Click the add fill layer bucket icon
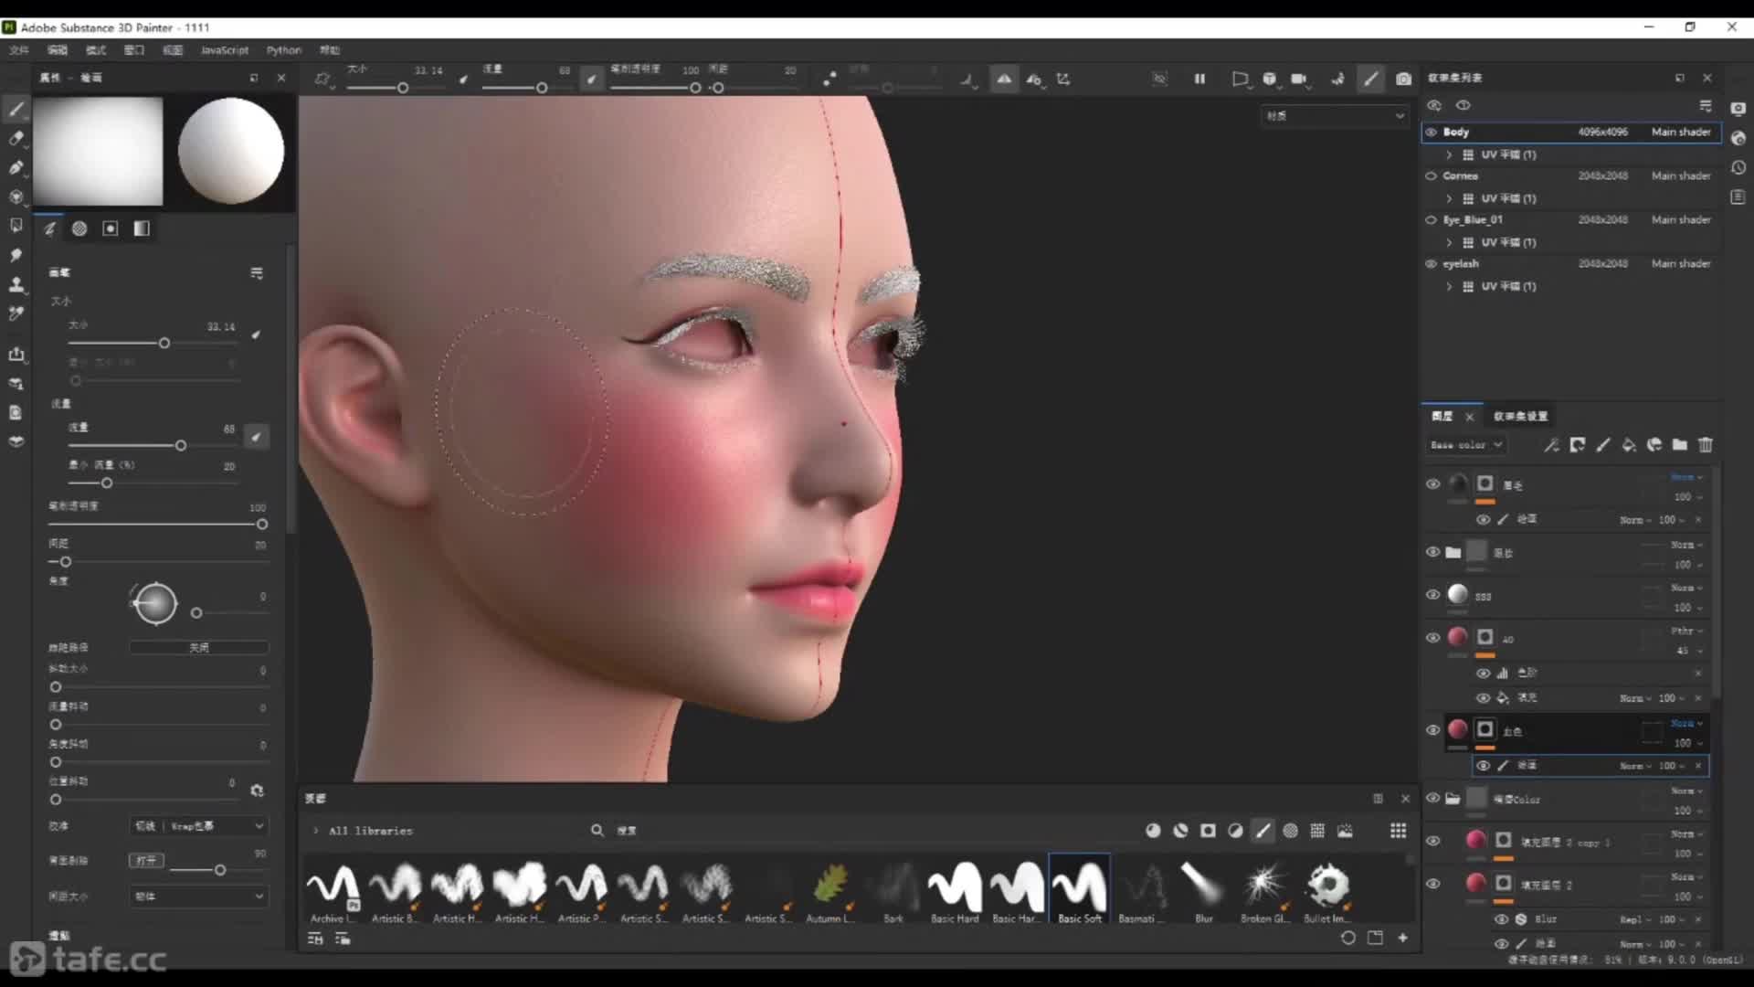 (1629, 445)
